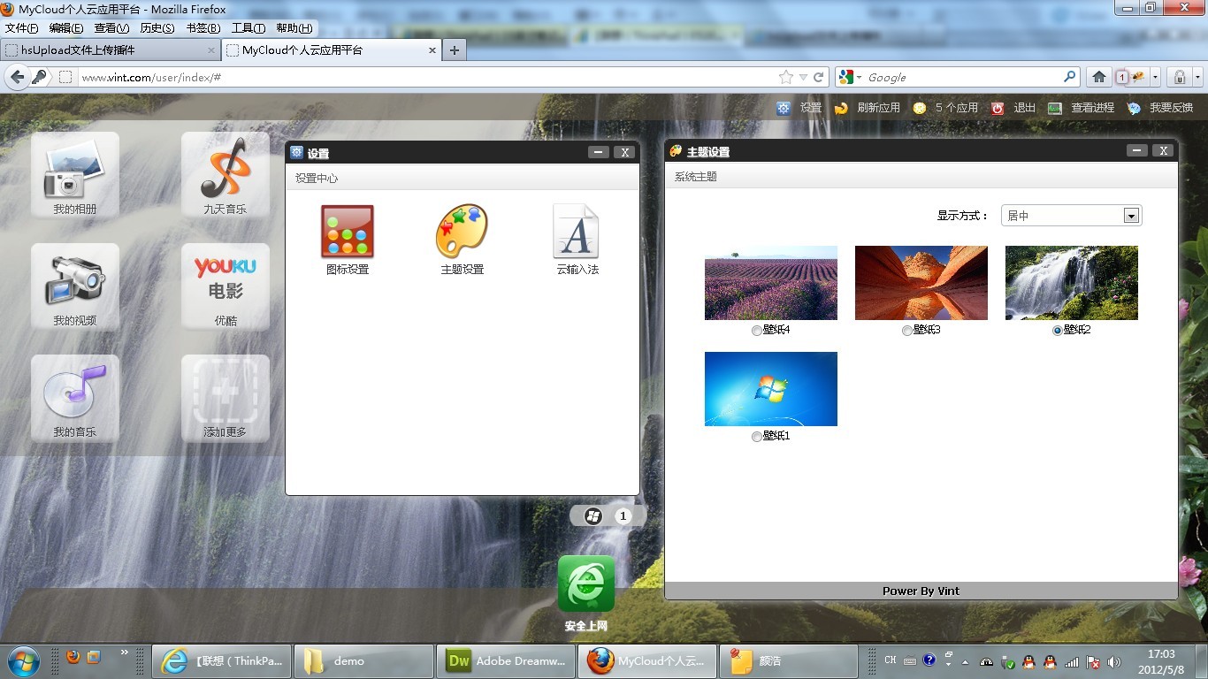Image resolution: width=1208 pixels, height=679 pixels.
Task: Open the 帮助 Help menu
Action: [294, 28]
